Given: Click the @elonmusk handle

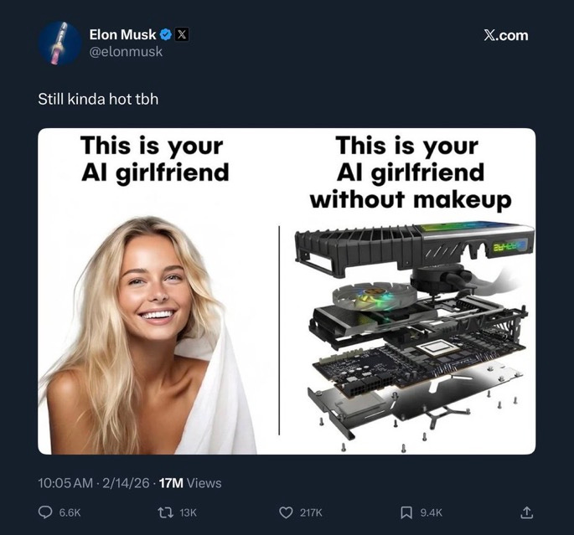Looking at the screenshot, I should click(126, 52).
